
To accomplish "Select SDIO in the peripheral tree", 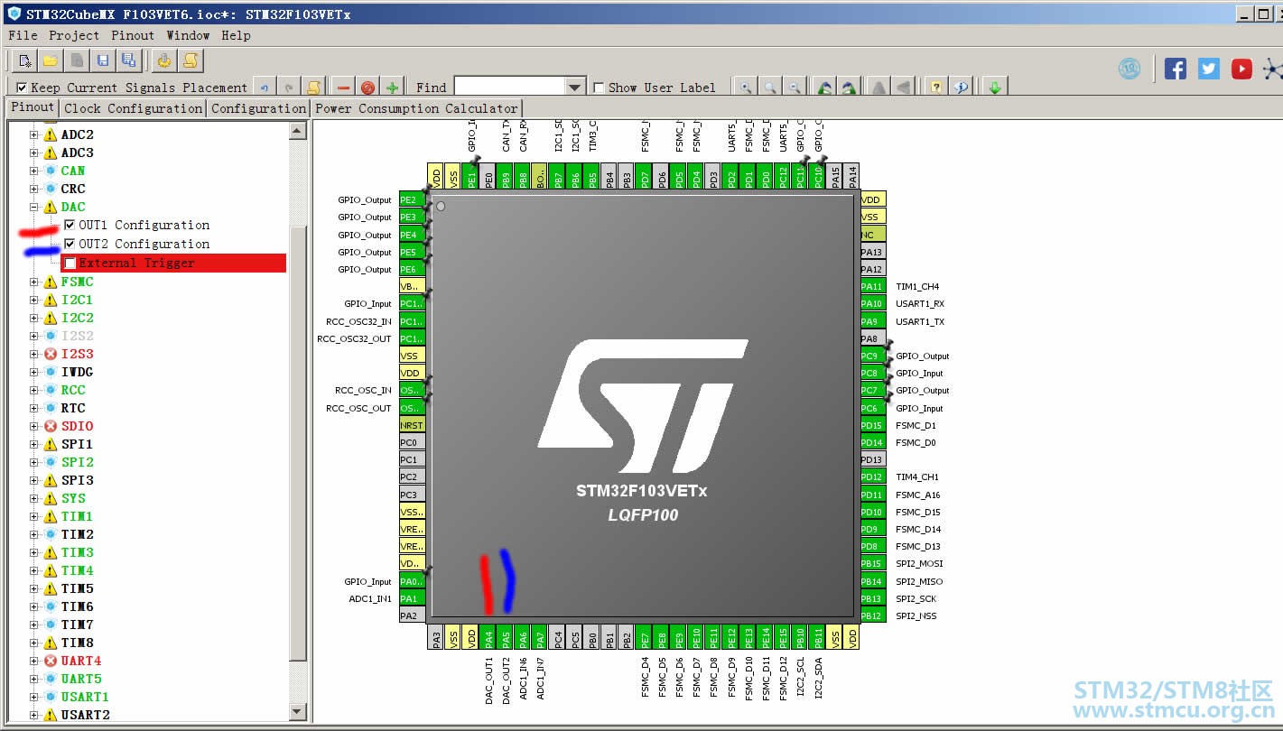I will point(78,426).
